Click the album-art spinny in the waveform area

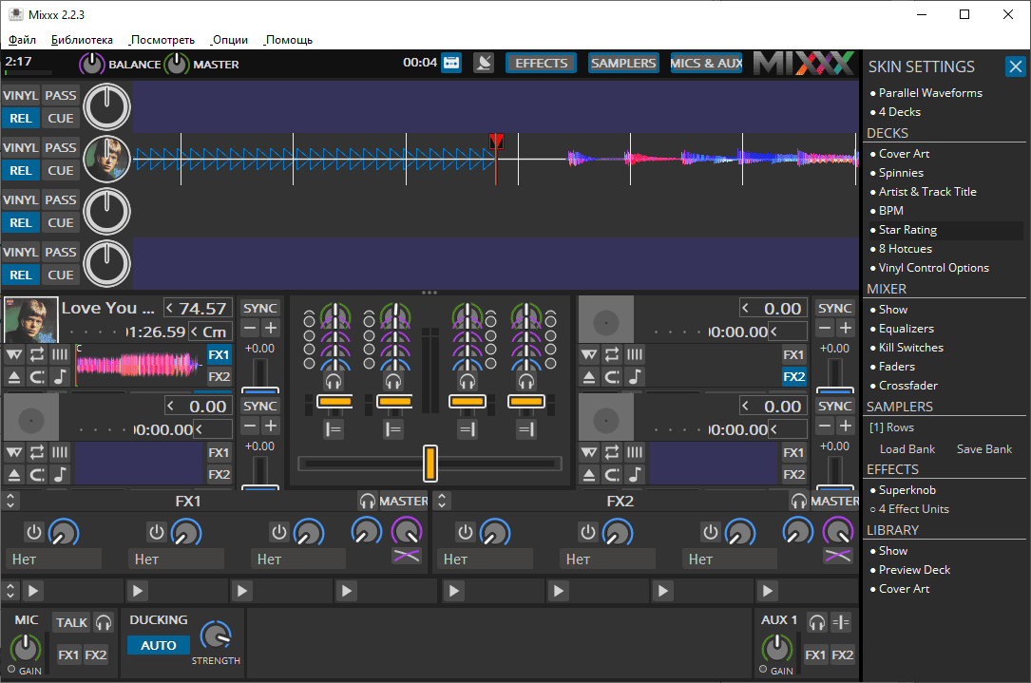point(106,159)
